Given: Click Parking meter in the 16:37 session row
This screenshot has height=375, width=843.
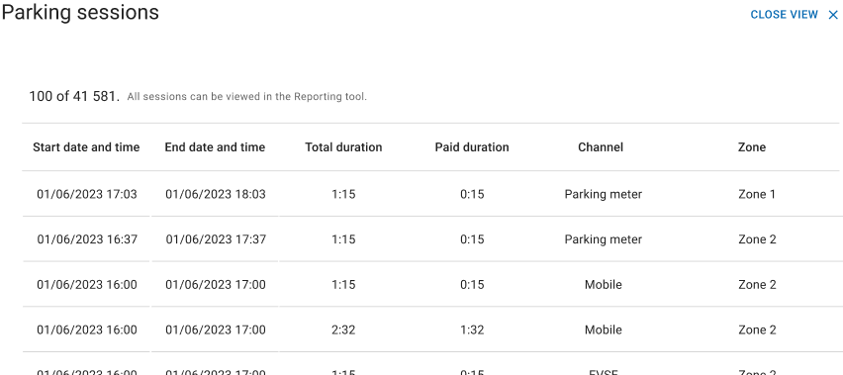Looking at the screenshot, I should coord(604,239).
